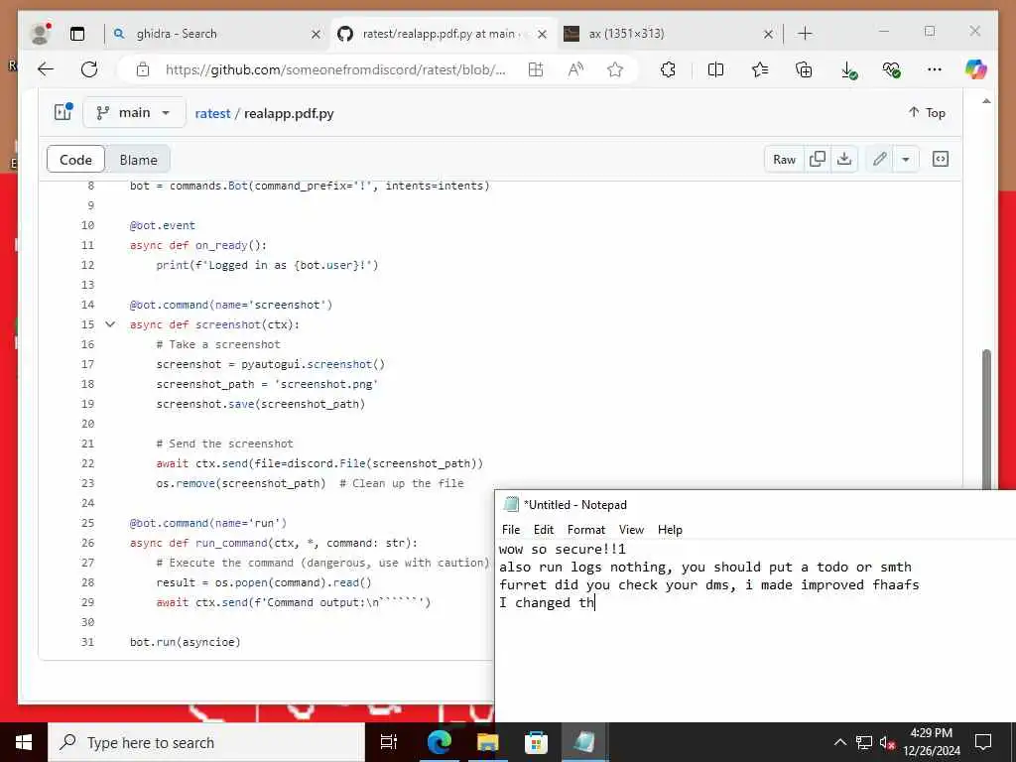
Task: Toggle Edge split screen icon
Action: (x=716, y=69)
